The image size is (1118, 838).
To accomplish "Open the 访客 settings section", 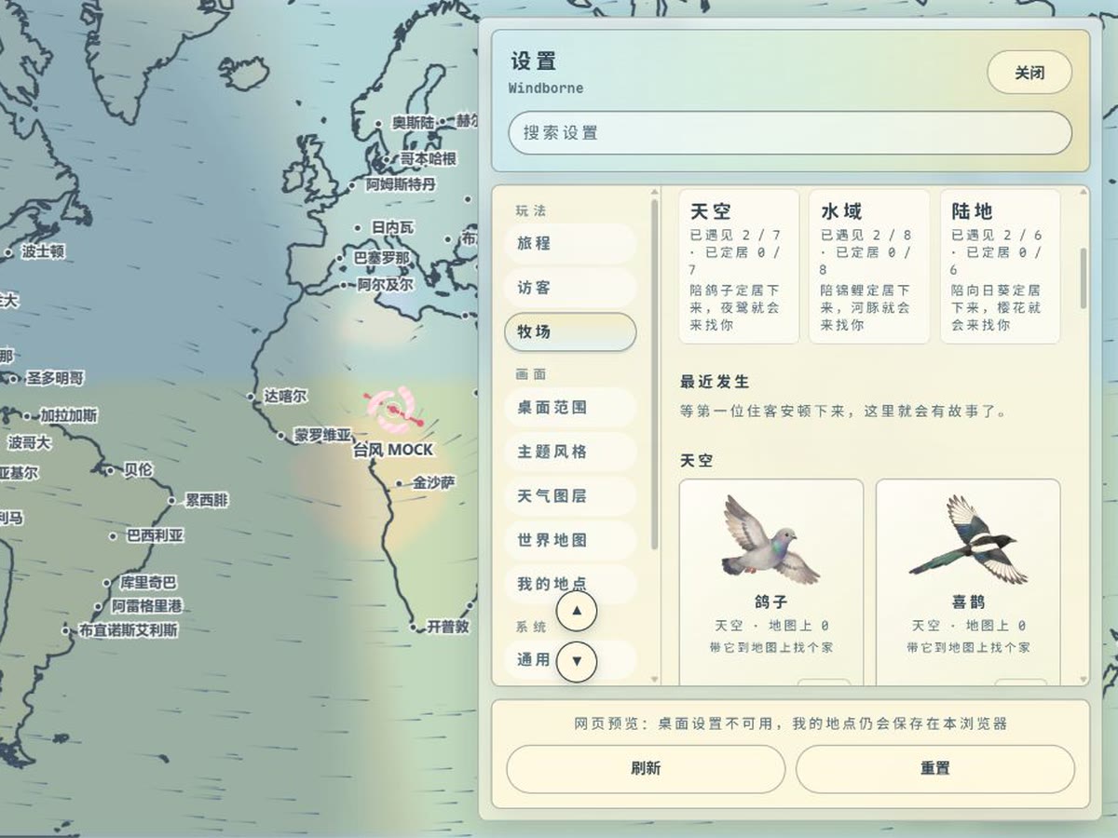I will click(570, 288).
